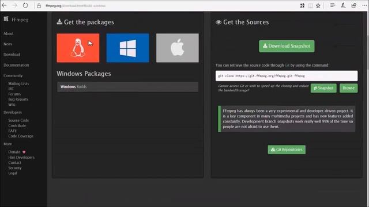Open Bug Reports in the sidebar

(x=18, y=99)
